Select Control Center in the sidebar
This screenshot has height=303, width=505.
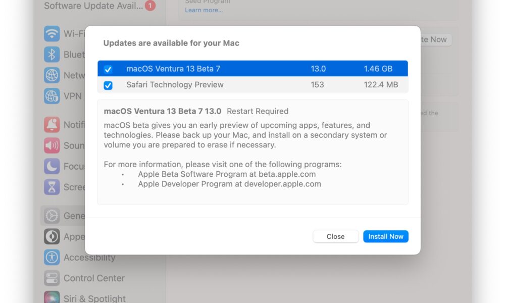point(94,278)
